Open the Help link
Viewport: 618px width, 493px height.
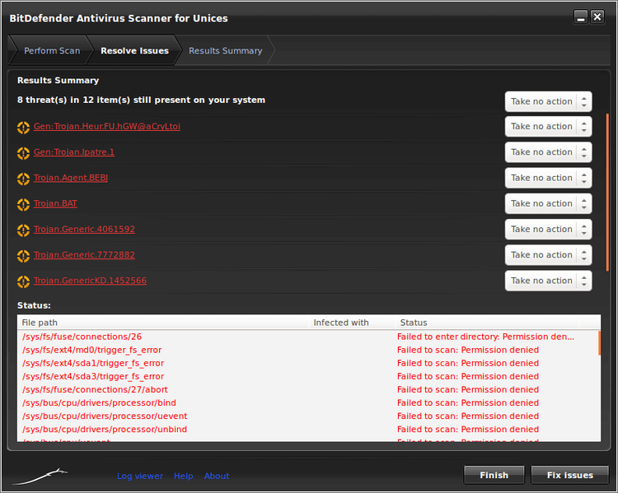183,476
